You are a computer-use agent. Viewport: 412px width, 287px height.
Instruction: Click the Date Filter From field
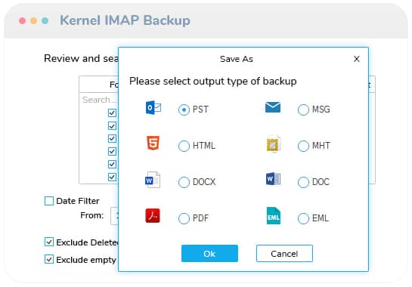115,216
